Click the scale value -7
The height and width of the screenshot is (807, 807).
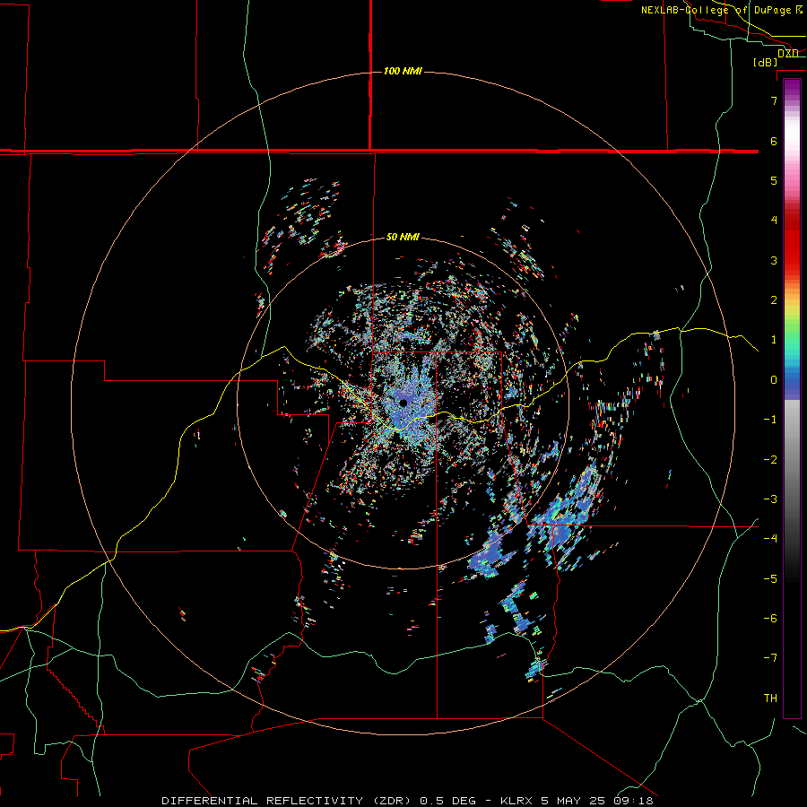click(770, 658)
